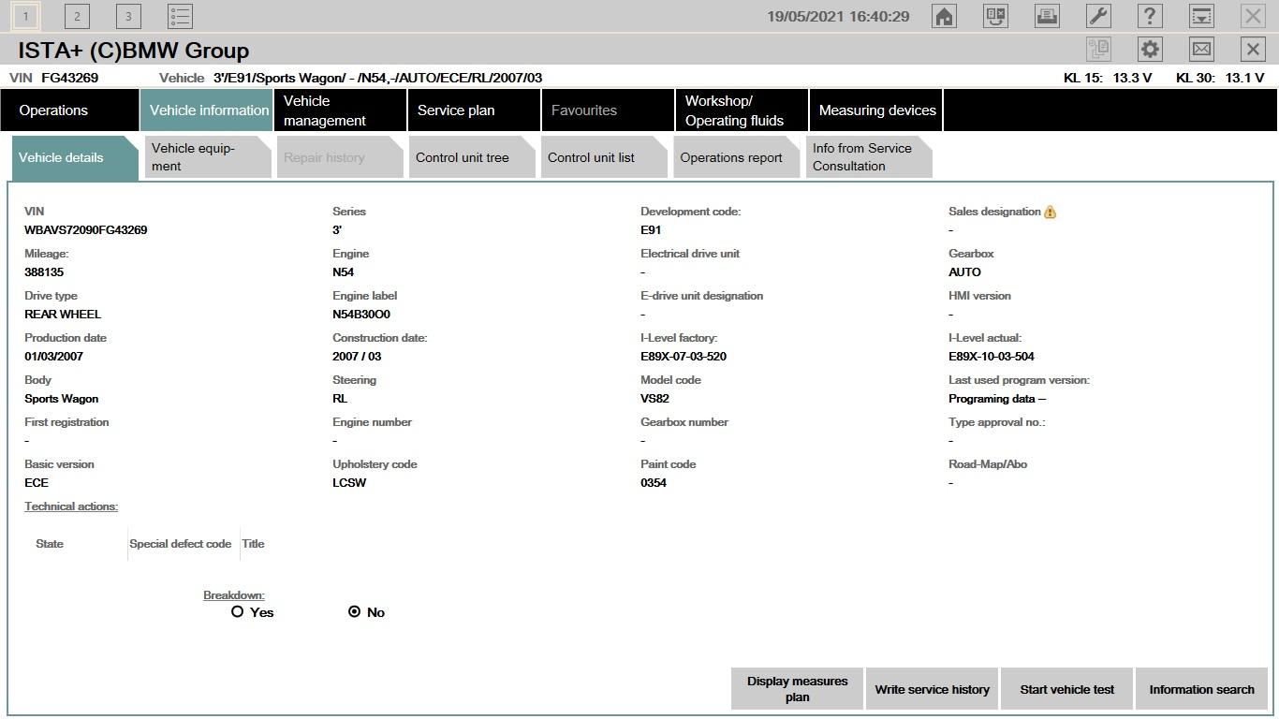Click the envelope feedback icon

(x=1201, y=50)
